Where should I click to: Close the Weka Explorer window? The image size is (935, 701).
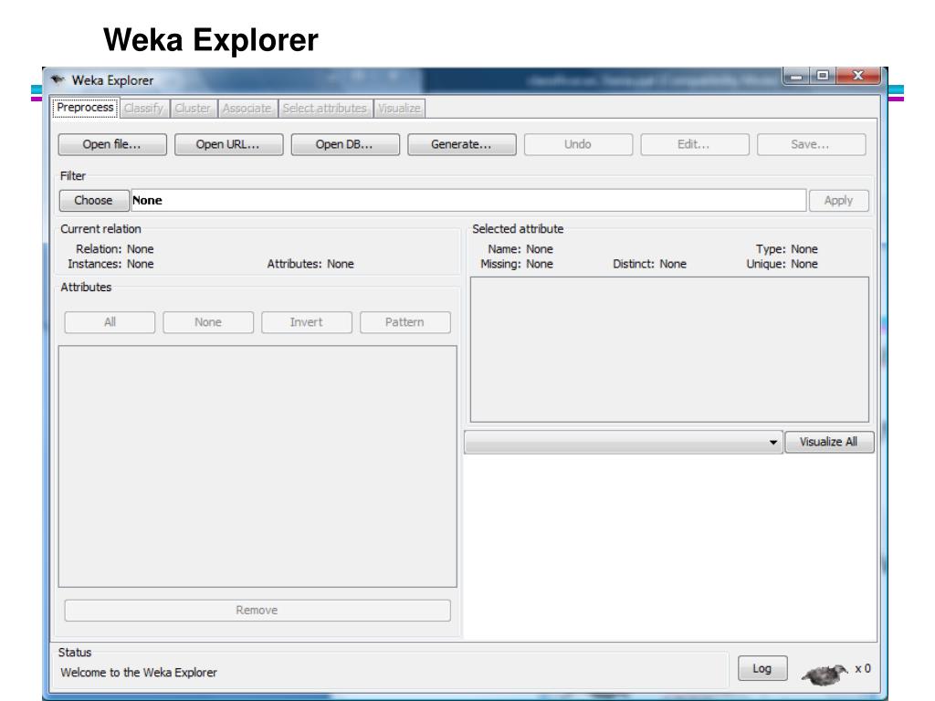858,76
